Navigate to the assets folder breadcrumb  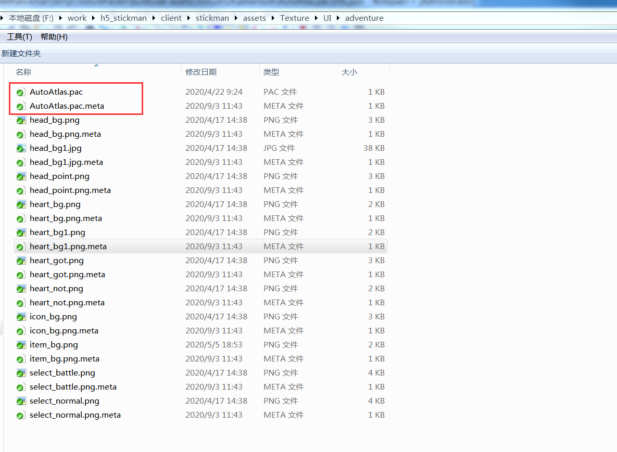tap(254, 18)
